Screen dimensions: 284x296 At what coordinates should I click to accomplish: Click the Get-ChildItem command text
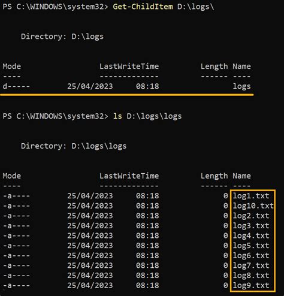coord(143,7)
